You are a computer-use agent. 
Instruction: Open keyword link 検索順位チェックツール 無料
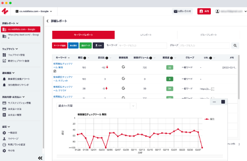(63, 66)
